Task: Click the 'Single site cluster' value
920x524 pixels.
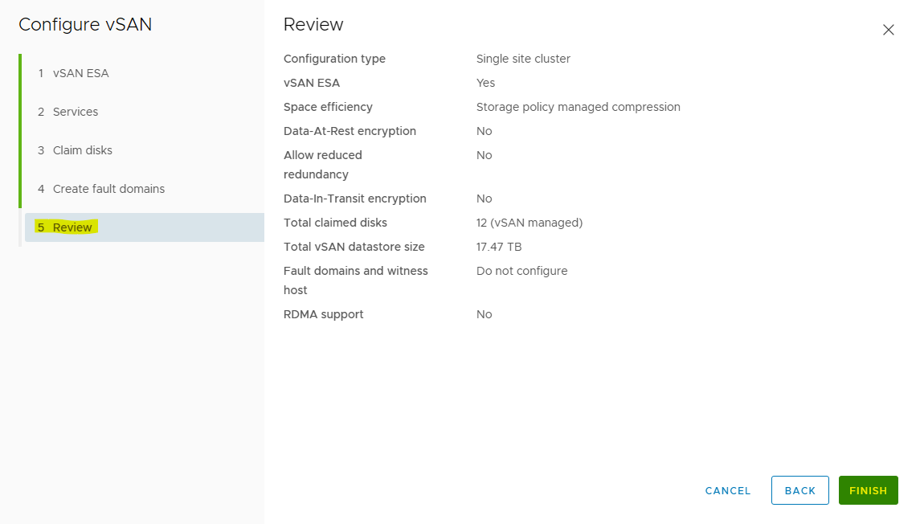Action: [x=523, y=59]
